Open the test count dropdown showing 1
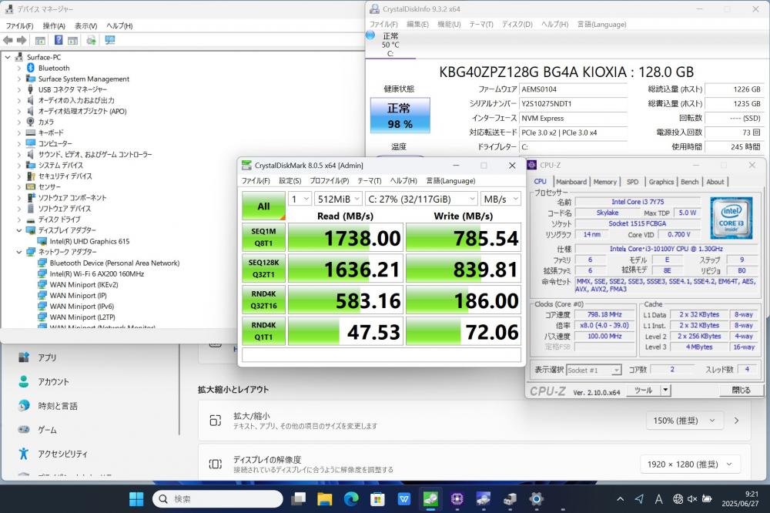Screen dimensions: 770x513 (300, 199)
